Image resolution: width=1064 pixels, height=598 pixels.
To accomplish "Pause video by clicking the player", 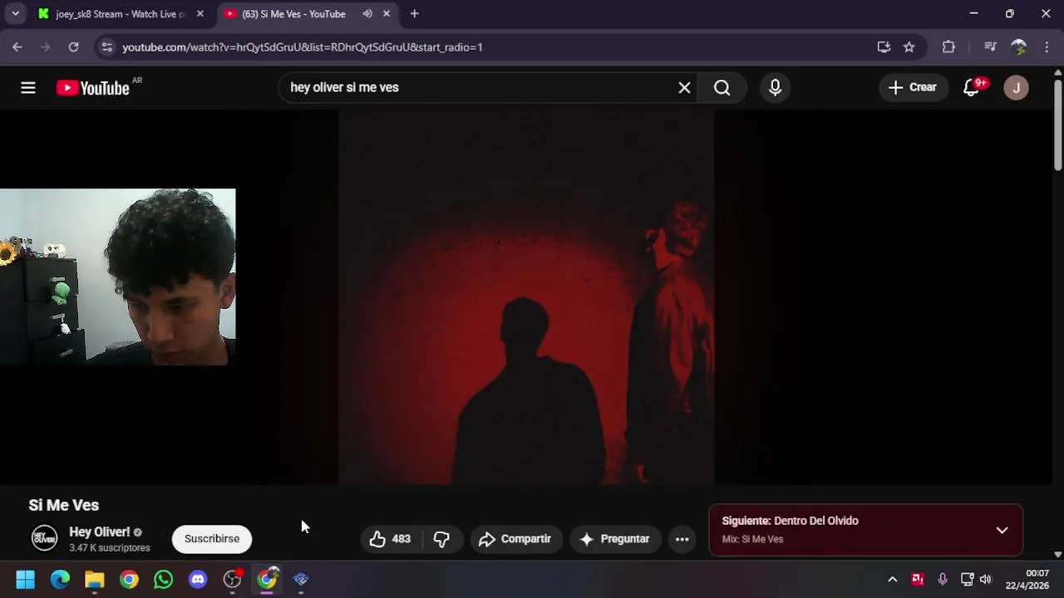I will point(525,297).
